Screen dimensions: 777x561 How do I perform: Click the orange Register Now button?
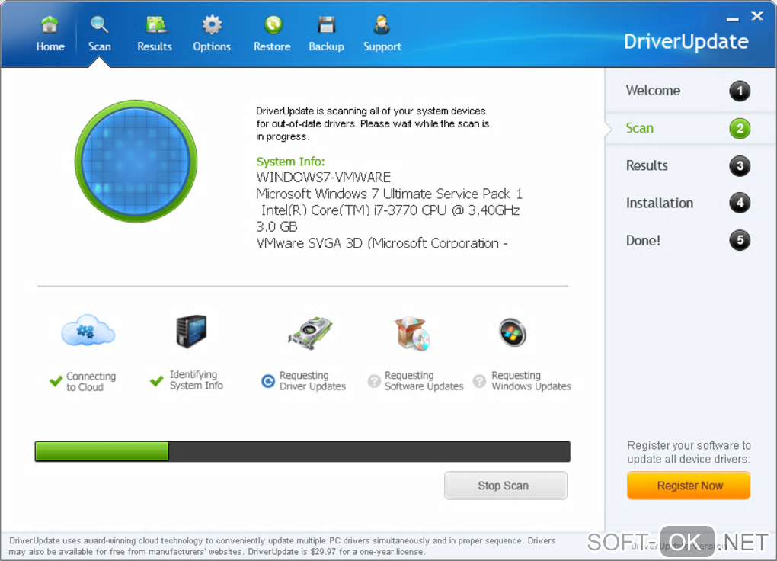tap(689, 485)
